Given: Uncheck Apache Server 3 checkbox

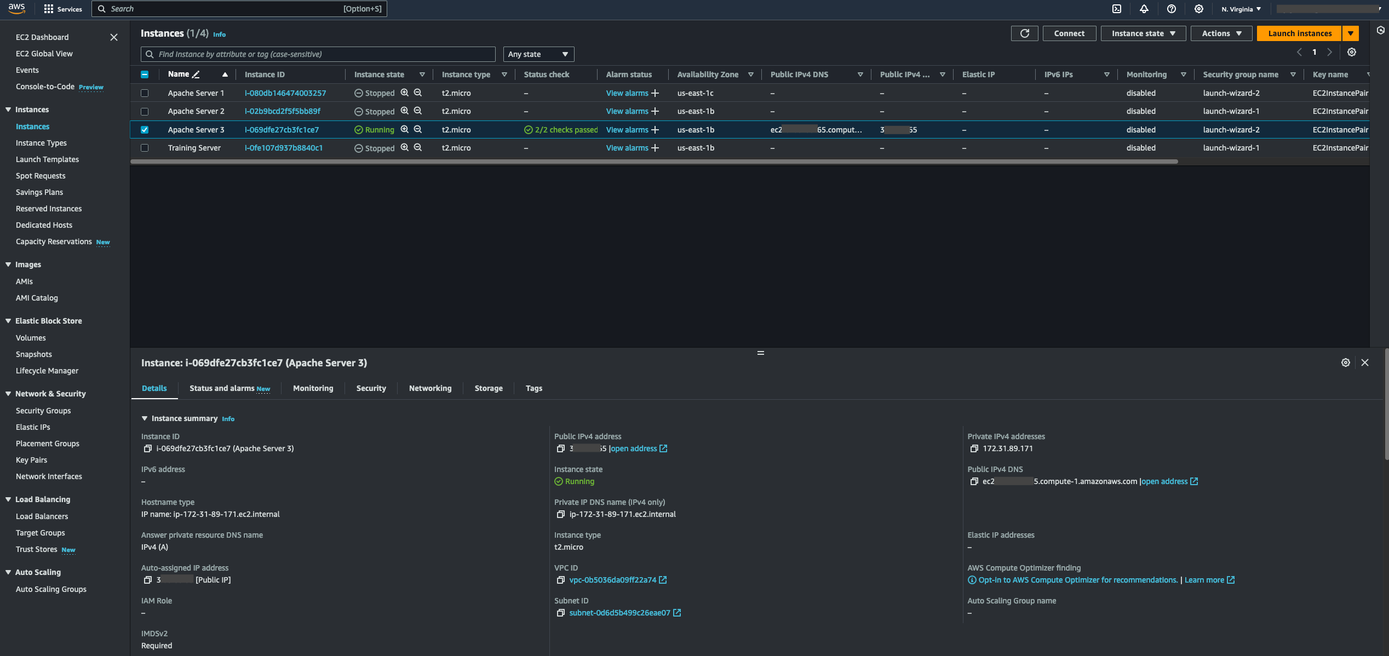Looking at the screenshot, I should tap(145, 130).
